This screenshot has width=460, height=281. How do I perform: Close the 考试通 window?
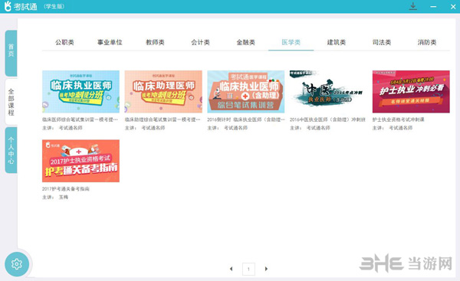[453, 6]
